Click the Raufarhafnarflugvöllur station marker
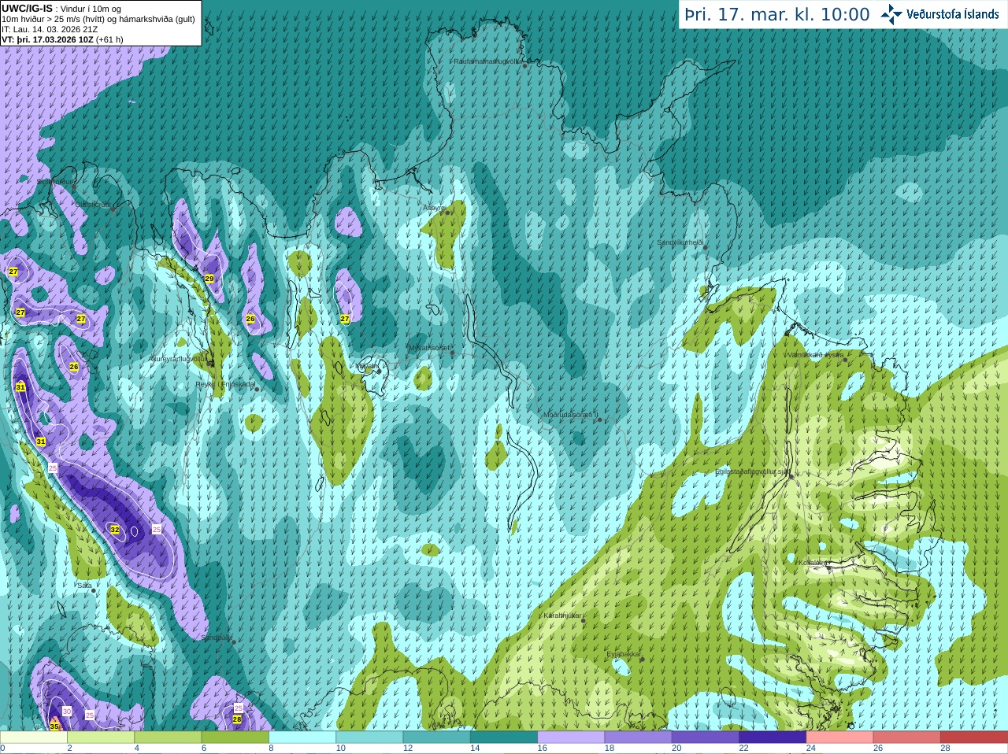 point(525,65)
